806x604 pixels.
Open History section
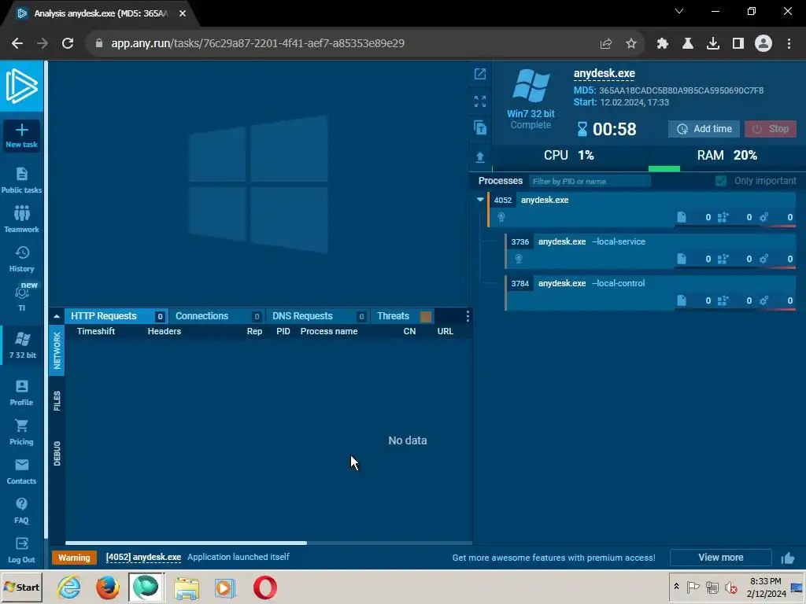point(21,259)
